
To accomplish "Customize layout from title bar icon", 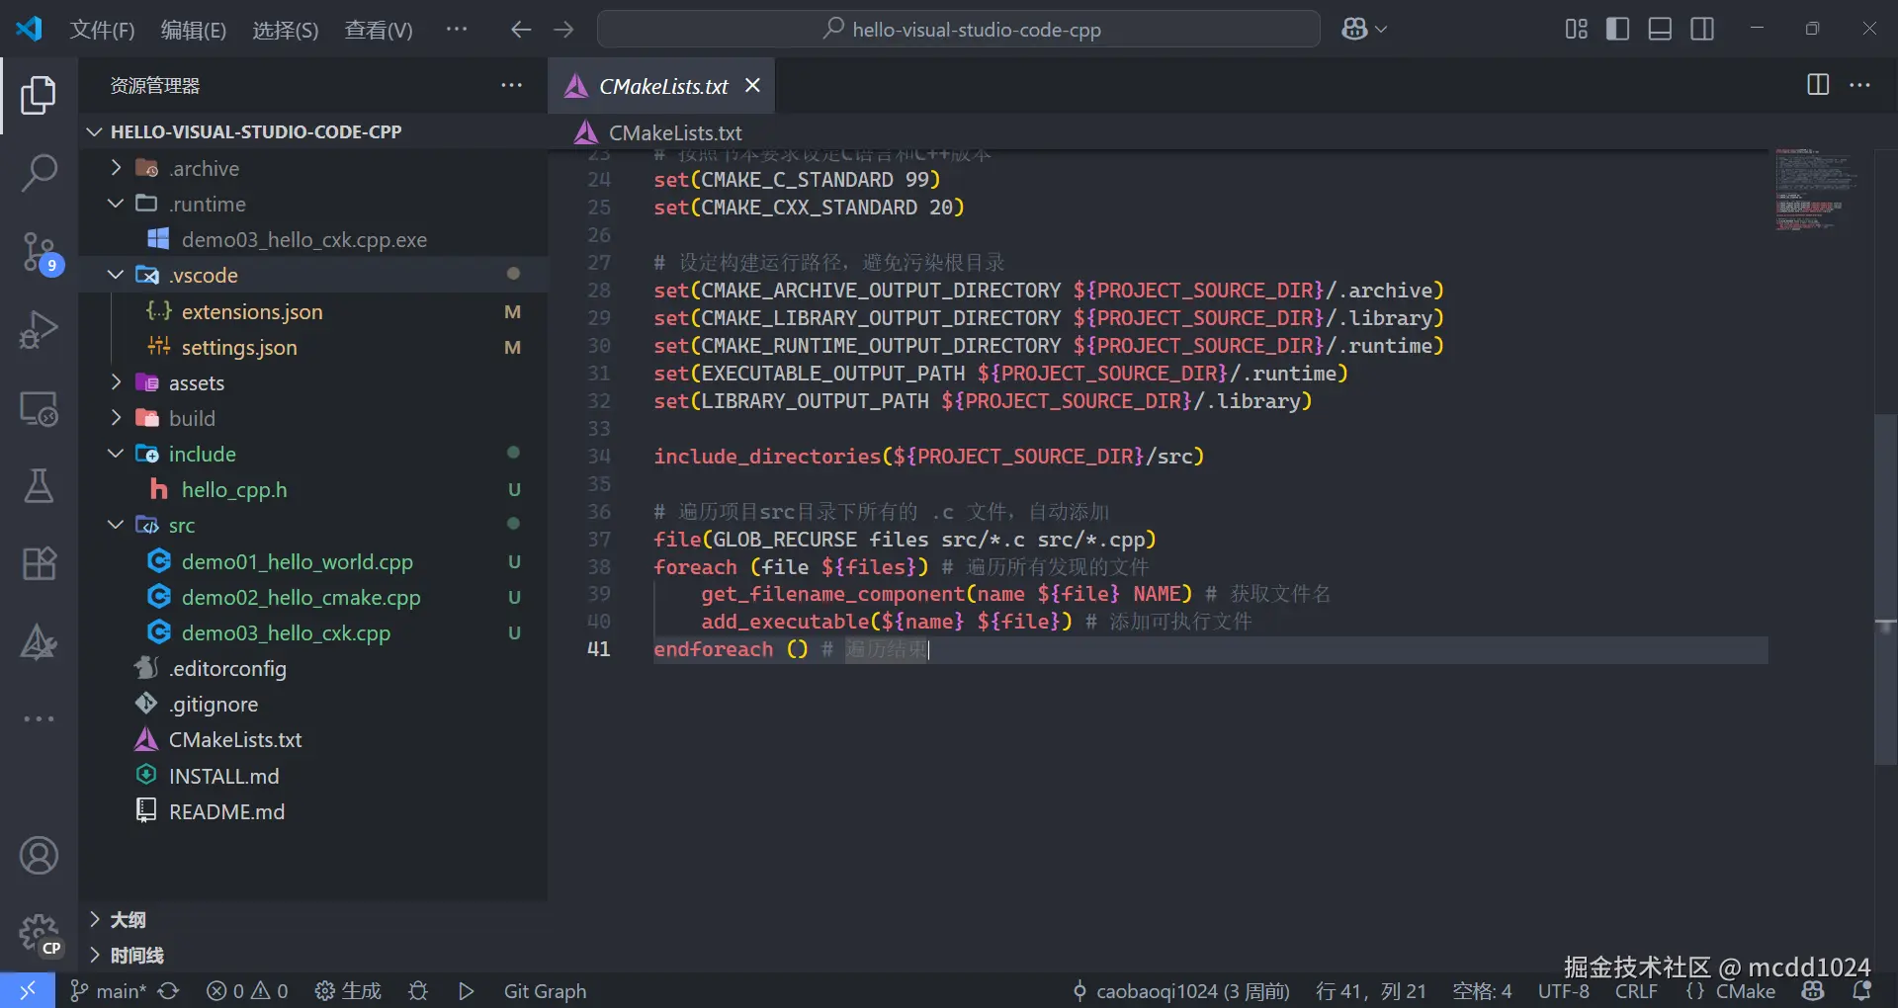I will [x=1576, y=30].
